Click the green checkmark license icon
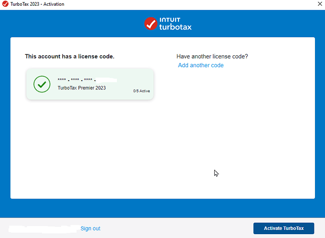The height and width of the screenshot is (238, 325). point(42,84)
